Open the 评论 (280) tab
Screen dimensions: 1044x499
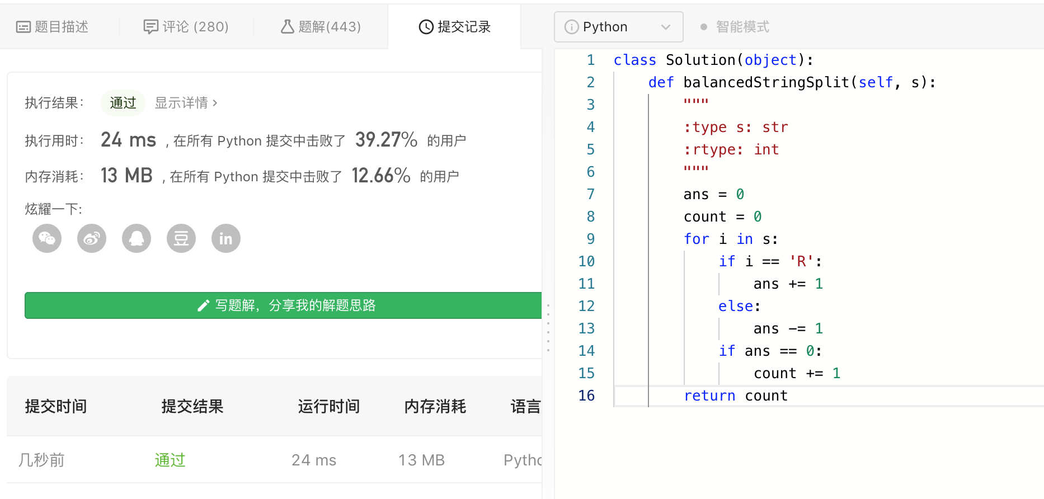point(186,27)
